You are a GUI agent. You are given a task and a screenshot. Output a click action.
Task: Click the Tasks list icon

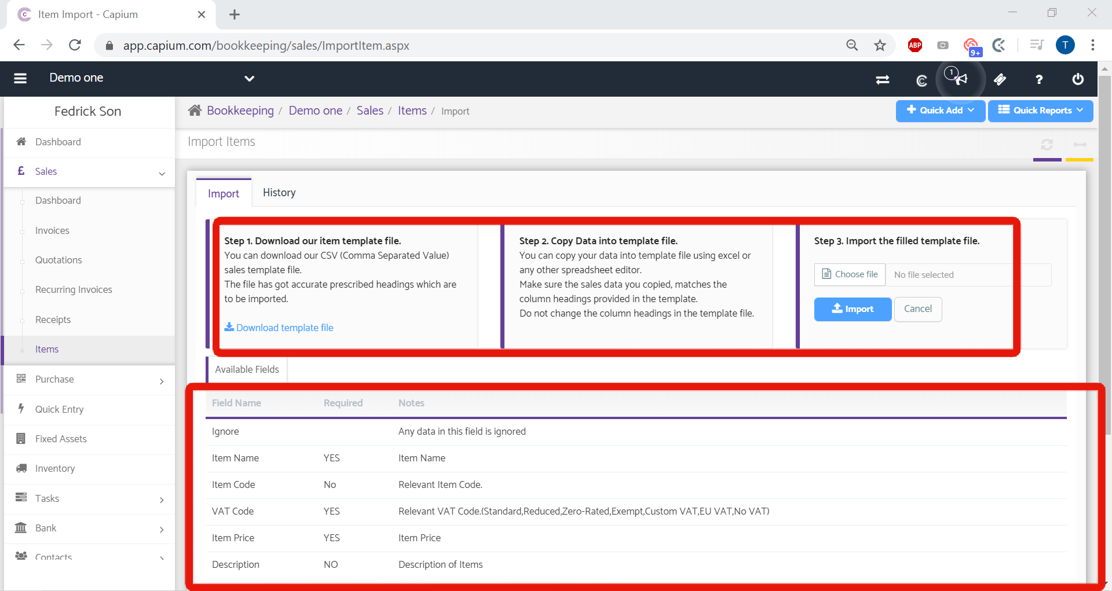(x=21, y=498)
